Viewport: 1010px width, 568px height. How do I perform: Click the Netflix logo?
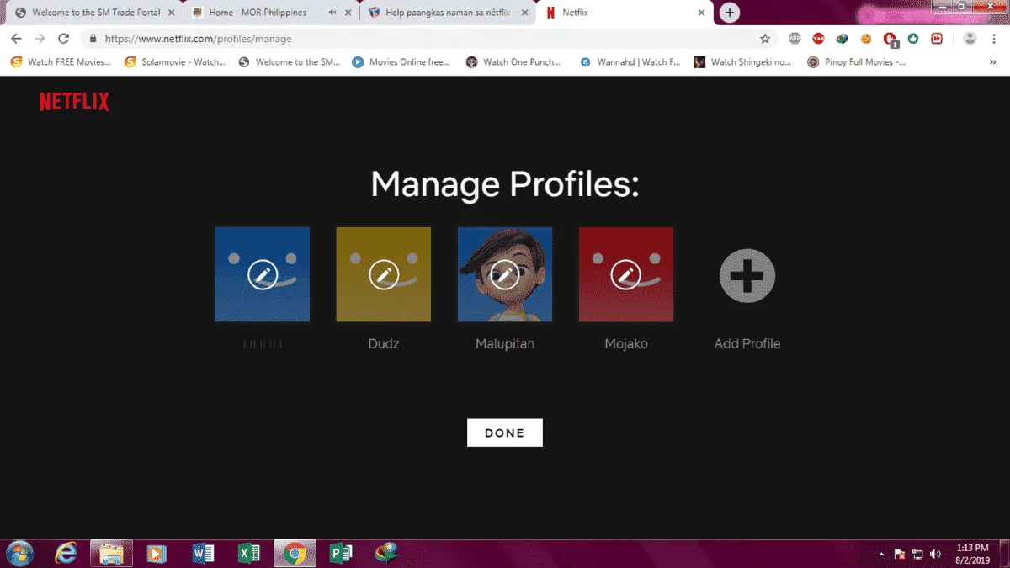coord(75,102)
